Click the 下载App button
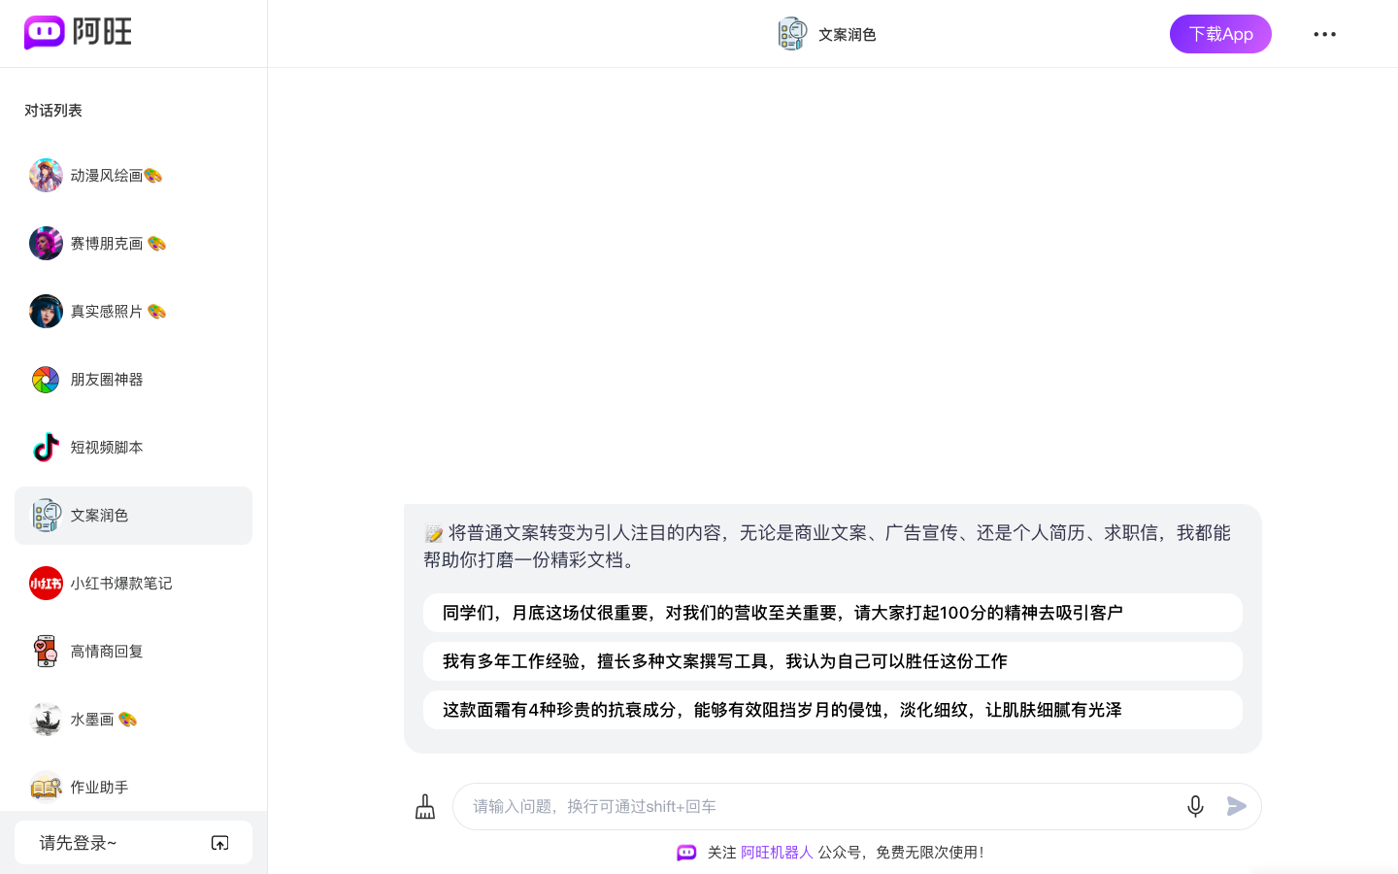1398x874 pixels. (1220, 34)
